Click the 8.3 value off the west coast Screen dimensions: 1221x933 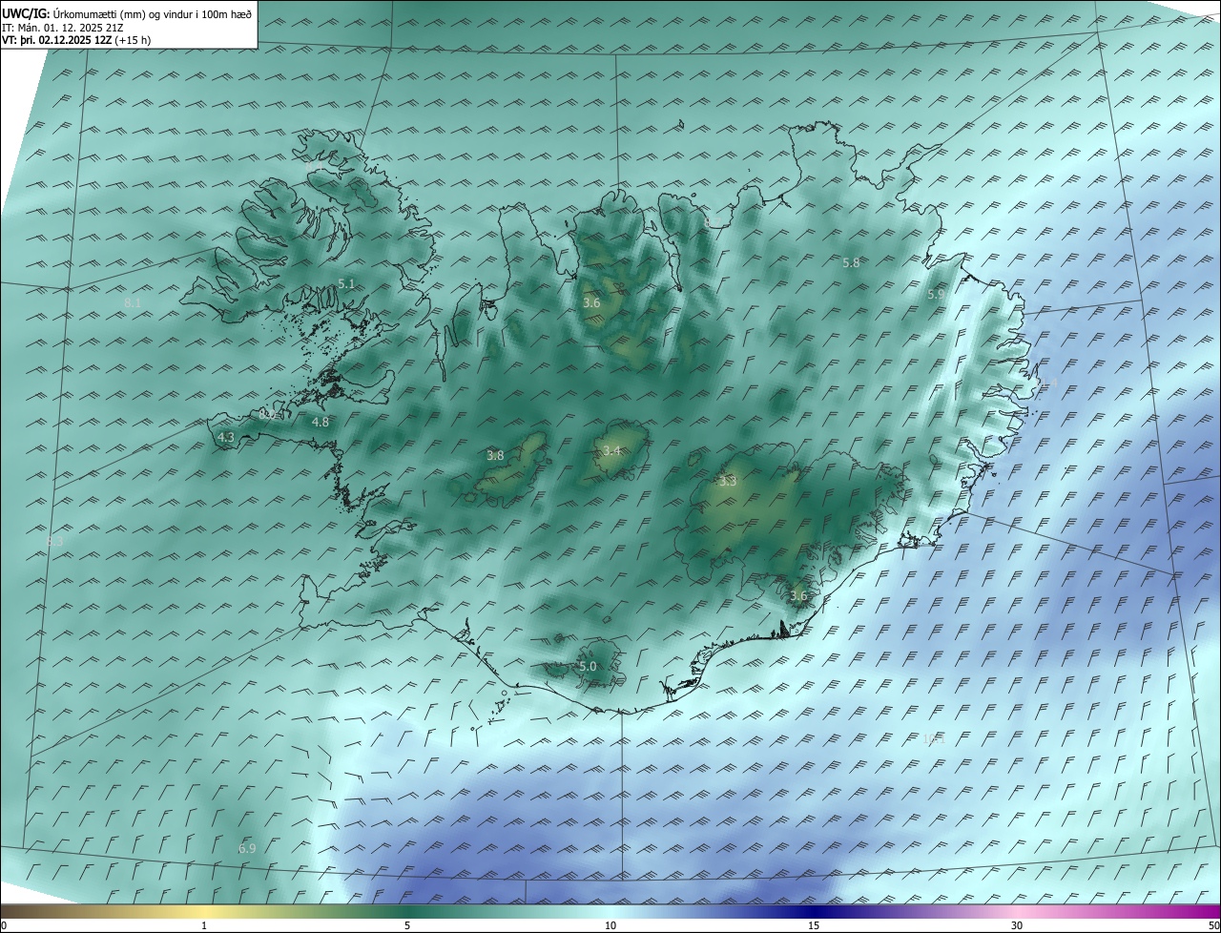(x=54, y=541)
